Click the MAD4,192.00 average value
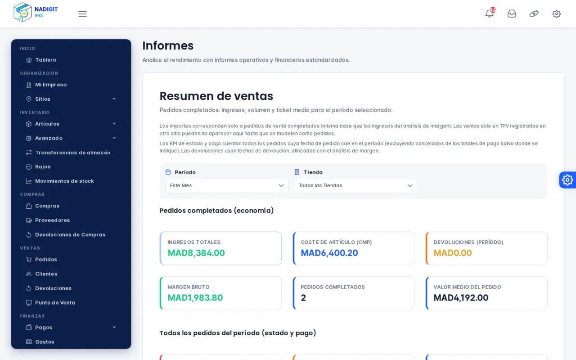 pyautogui.click(x=461, y=297)
